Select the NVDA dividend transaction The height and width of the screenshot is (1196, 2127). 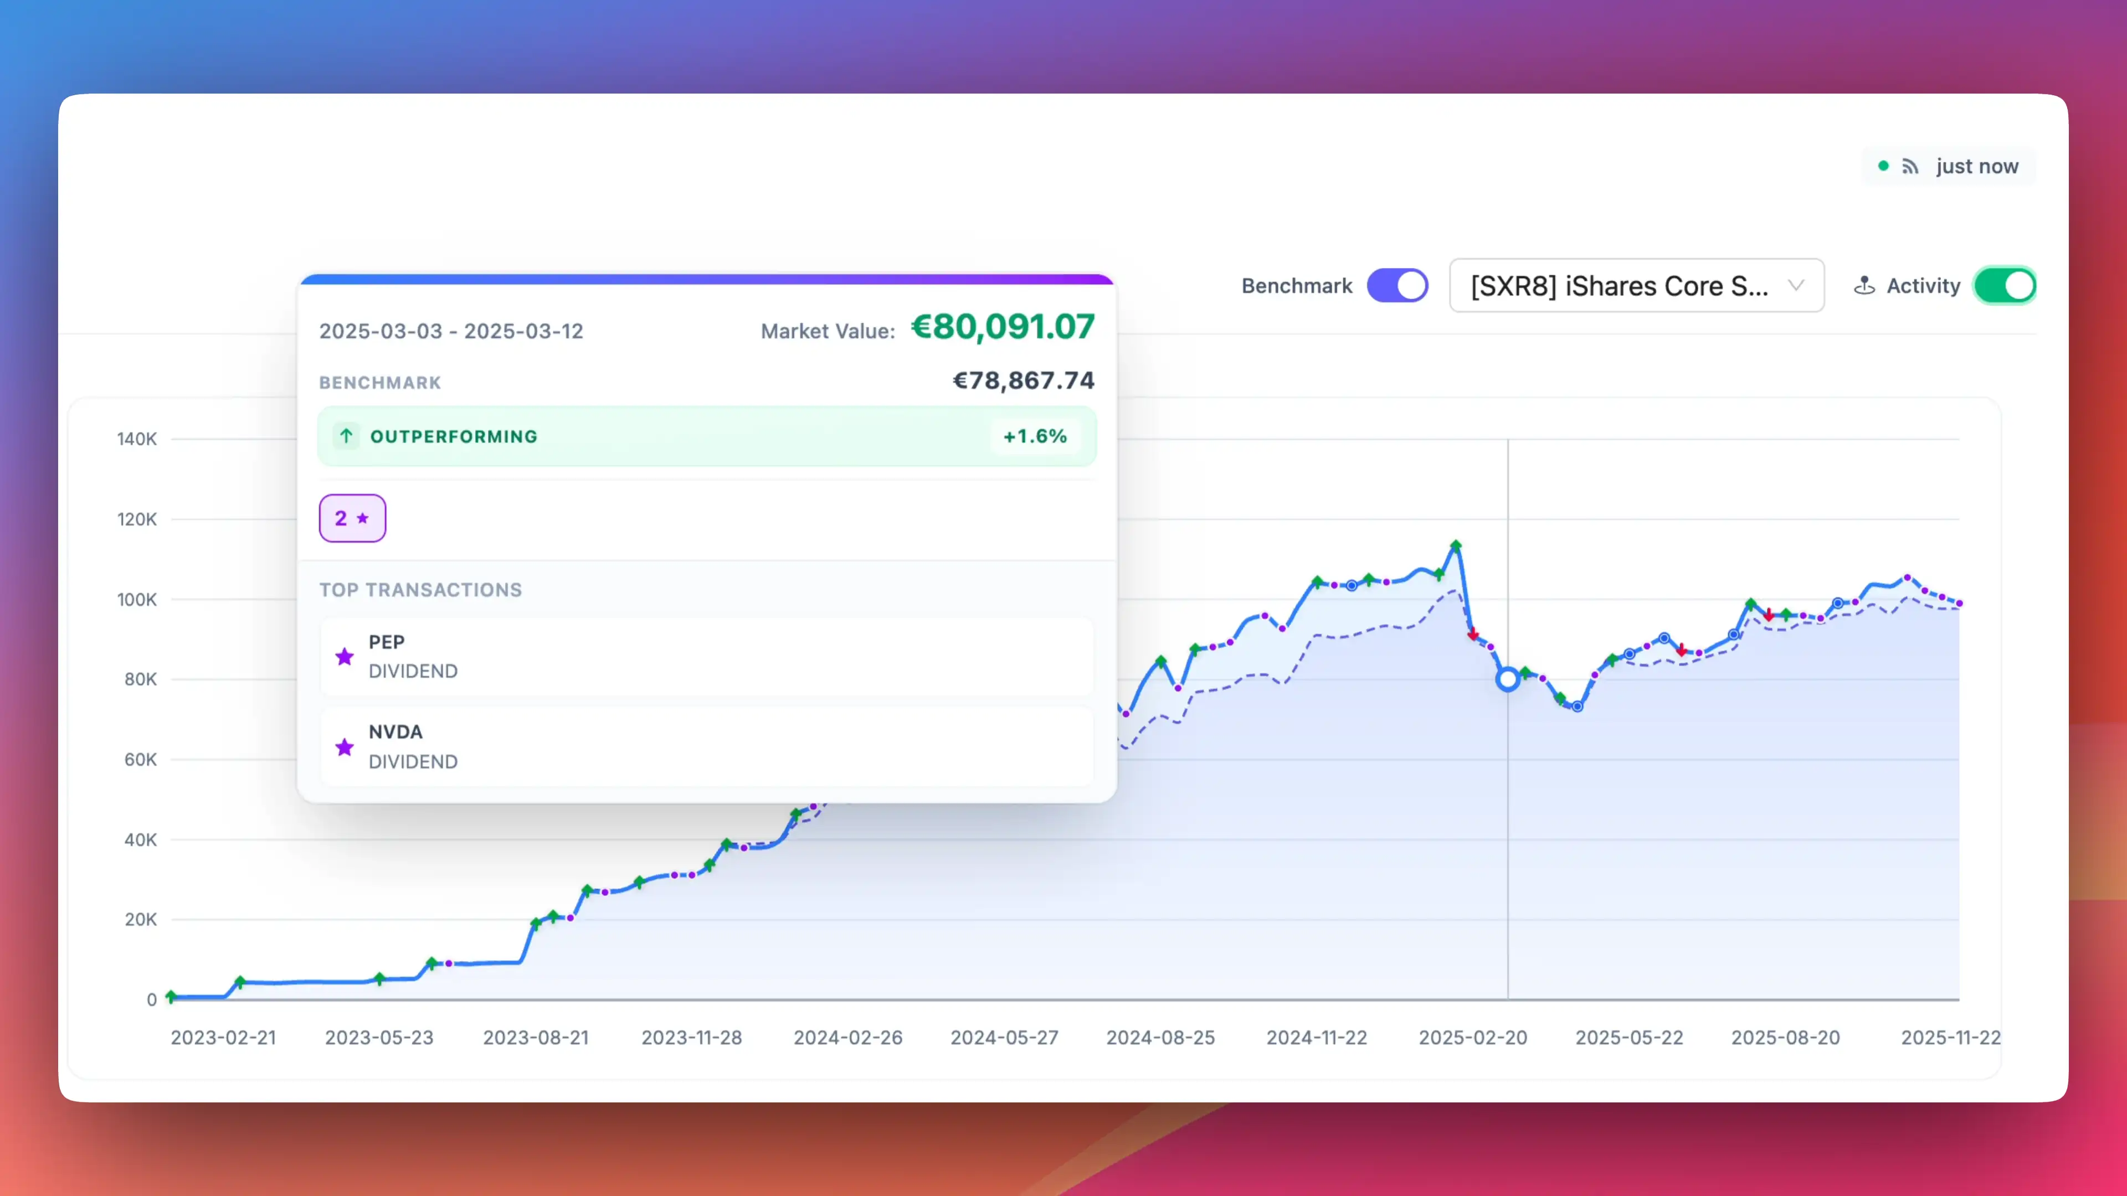[707, 747]
